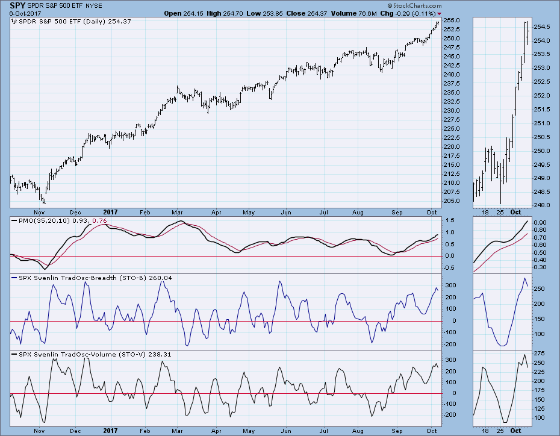Click the 0.90 label on PMO zoom axis

click(x=540, y=222)
